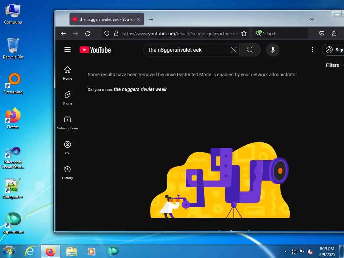
Task: Click the Supermium taskbar icon
Action: tap(113, 251)
